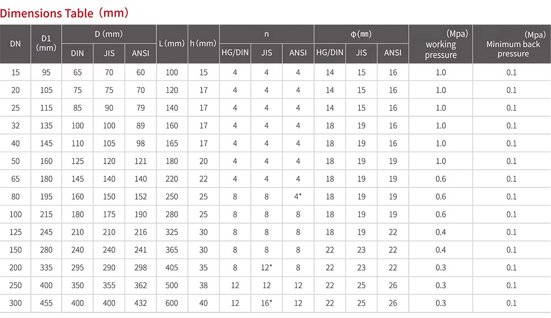
Task: Select the DN column header
Action: point(15,44)
